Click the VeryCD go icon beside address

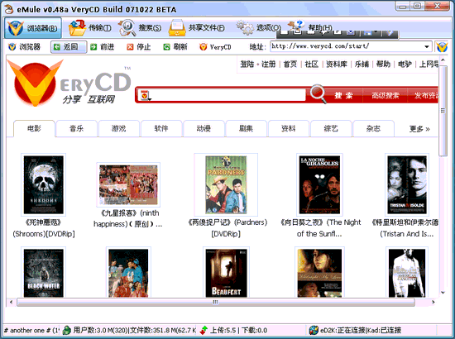[442, 47]
